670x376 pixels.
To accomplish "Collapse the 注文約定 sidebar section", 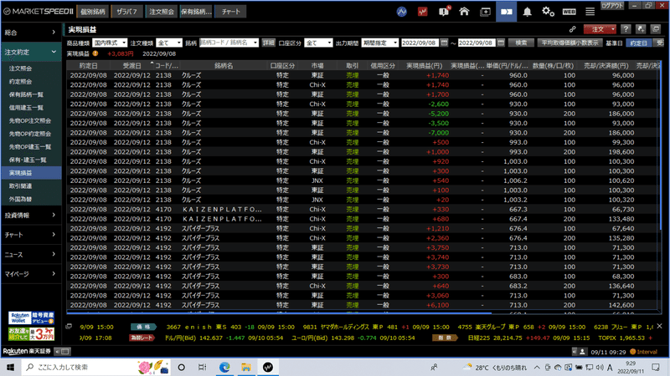I will tap(30, 52).
